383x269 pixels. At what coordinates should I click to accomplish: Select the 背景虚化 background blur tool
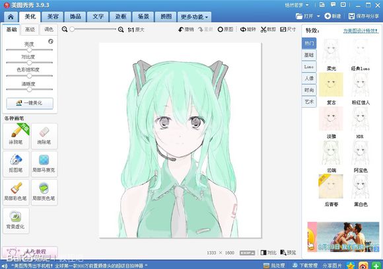click(x=16, y=221)
